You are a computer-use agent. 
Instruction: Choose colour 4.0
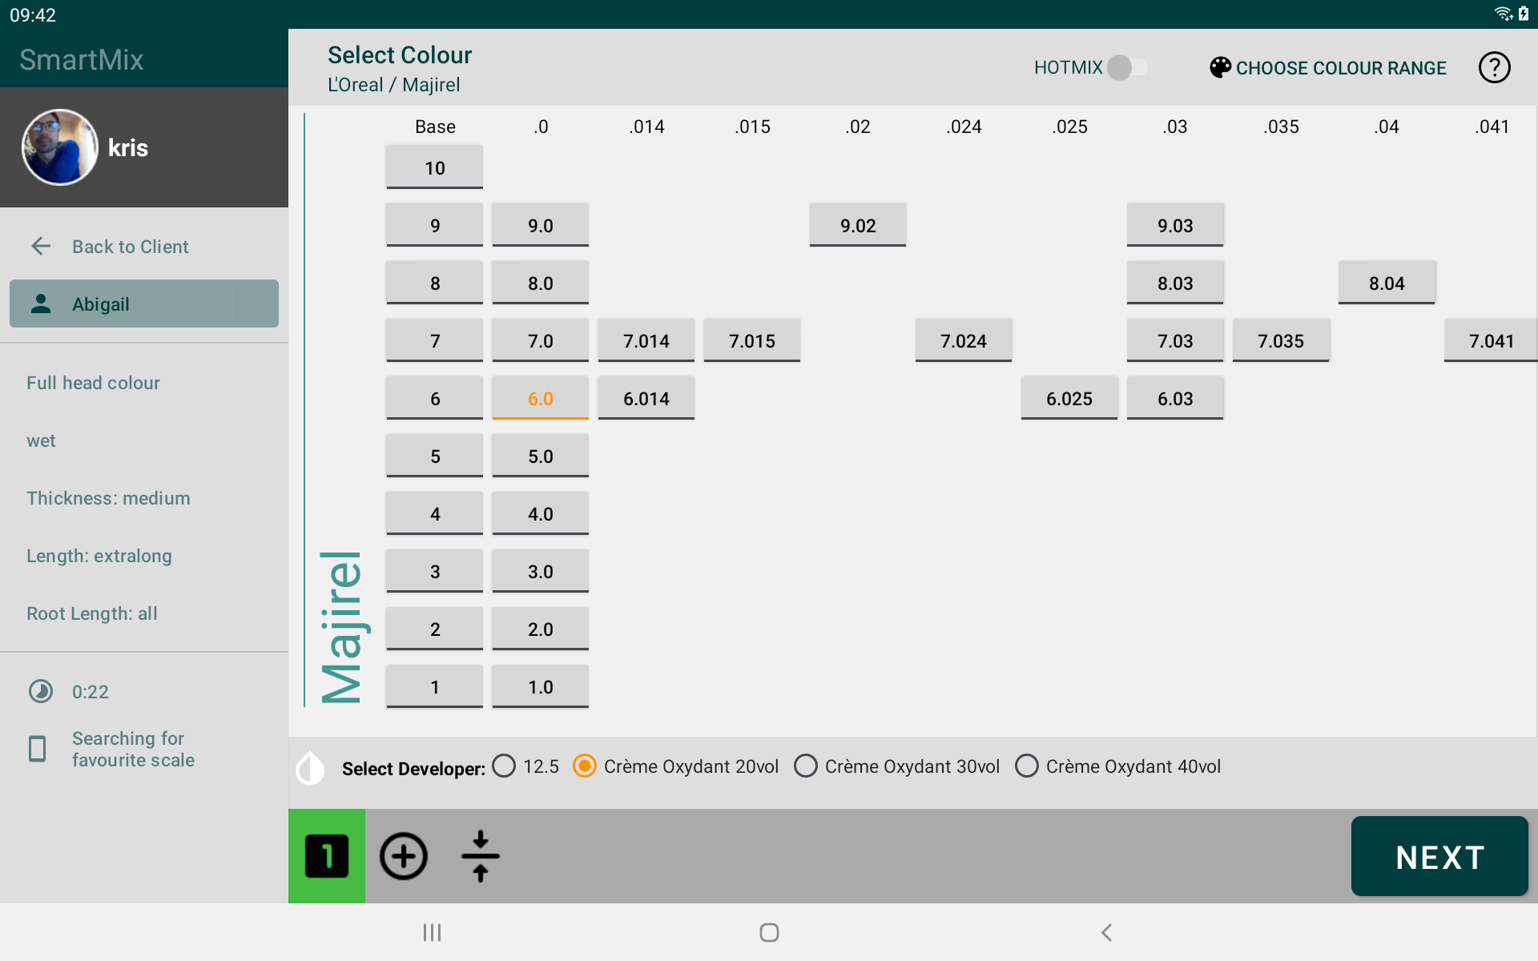tap(541, 513)
